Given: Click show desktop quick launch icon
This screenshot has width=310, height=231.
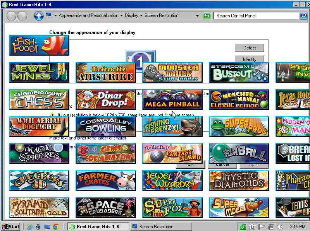Looking at the screenshot, I should [x=47, y=227].
